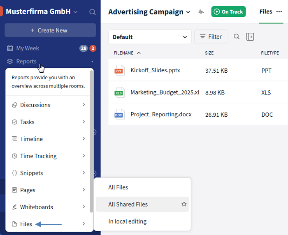This screenshot has height=235, width=288.
Task: Switch to the Files tab
Action: pos(266,12)
